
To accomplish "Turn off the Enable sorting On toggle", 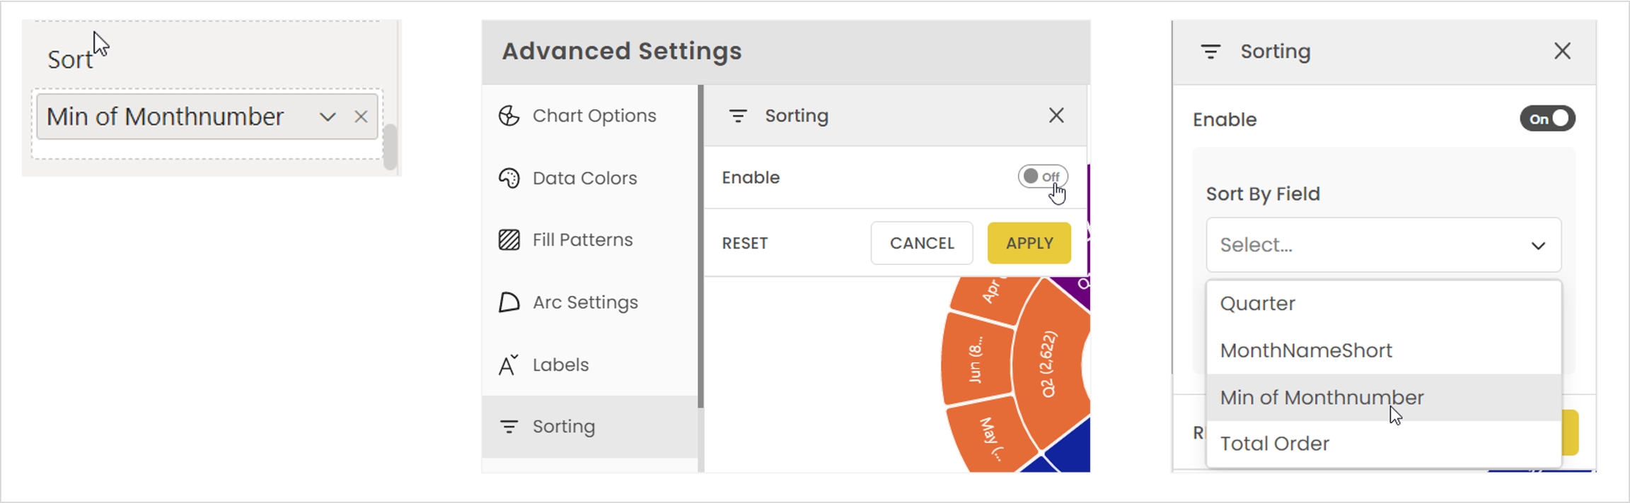I will click(x=1547, y=119).
